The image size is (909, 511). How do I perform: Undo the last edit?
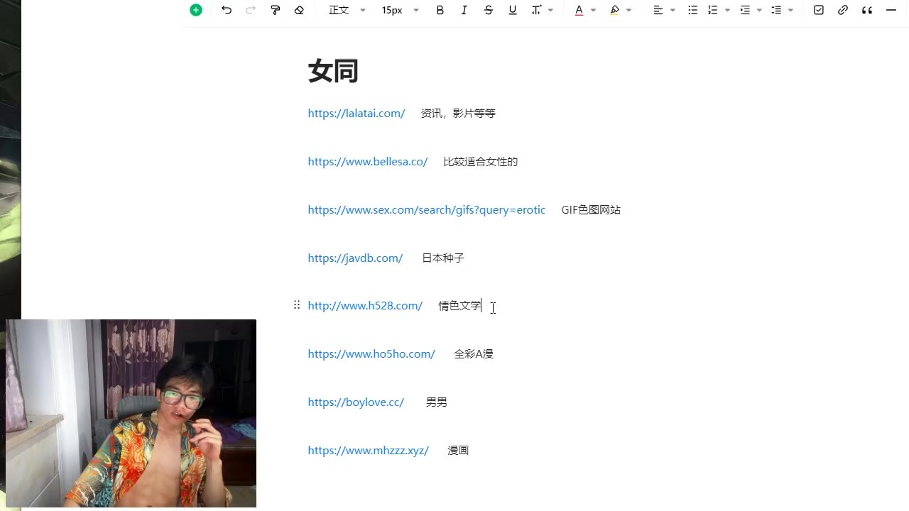[x=227, y=10]
